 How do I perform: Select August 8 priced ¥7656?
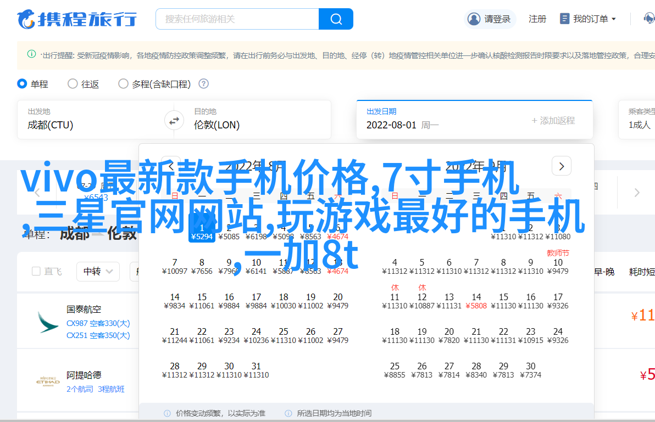click(202, 267)
